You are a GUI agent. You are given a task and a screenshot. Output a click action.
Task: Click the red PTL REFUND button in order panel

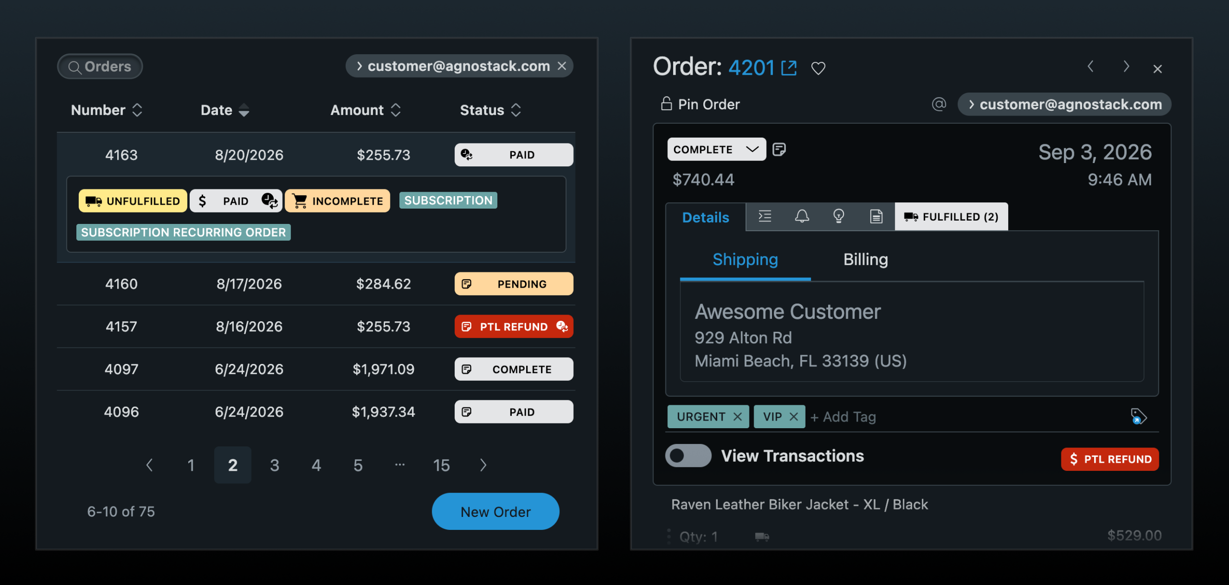1110,459
